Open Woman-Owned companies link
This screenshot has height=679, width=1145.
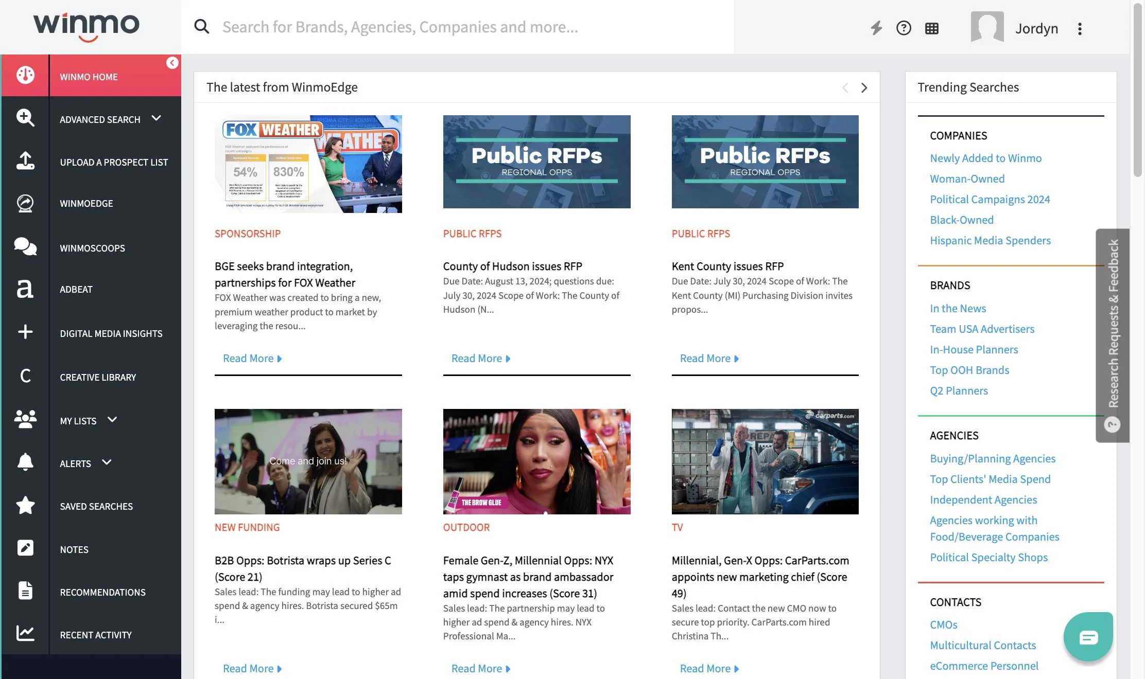[967, 179]
